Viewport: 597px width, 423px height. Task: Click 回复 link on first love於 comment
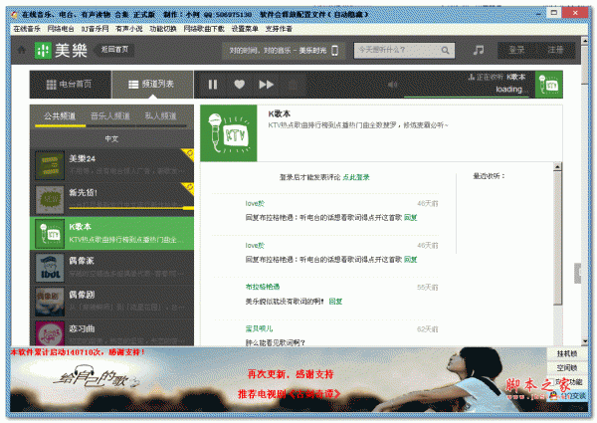pos(410,218)
